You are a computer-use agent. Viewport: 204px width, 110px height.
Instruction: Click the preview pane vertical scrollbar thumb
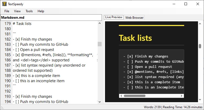200,46
